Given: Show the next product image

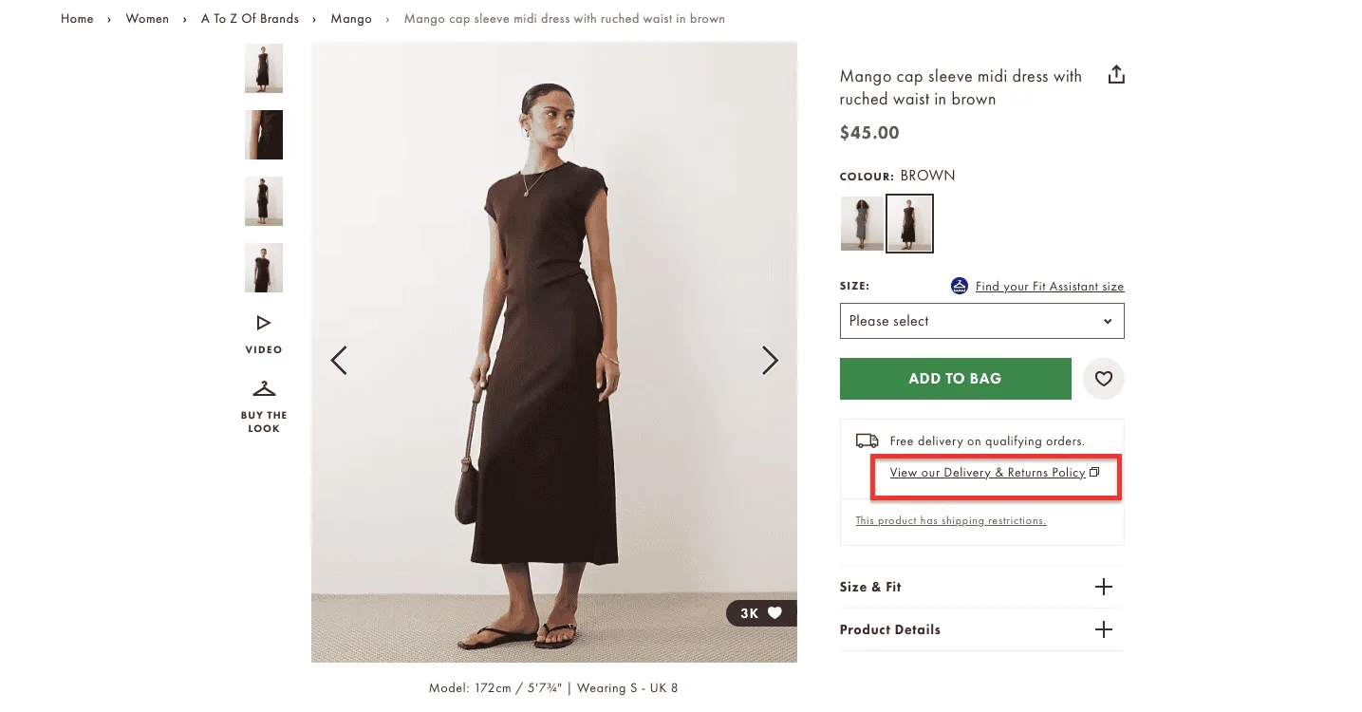Looking at the screenshot, I should click(770, 361).
